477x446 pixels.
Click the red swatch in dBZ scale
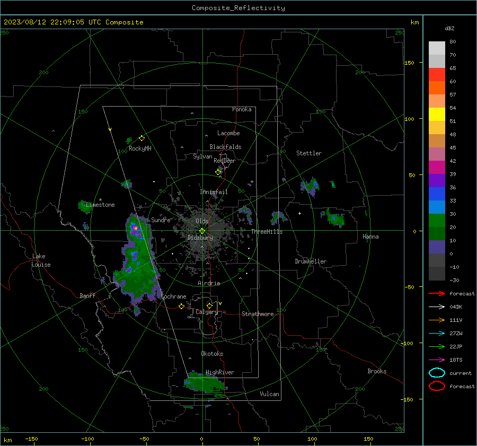click(x=437, y=75)
